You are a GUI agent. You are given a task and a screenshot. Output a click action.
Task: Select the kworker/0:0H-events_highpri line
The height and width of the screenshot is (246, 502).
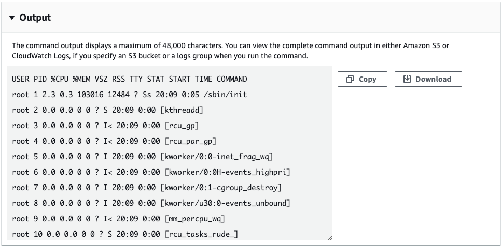151,172
